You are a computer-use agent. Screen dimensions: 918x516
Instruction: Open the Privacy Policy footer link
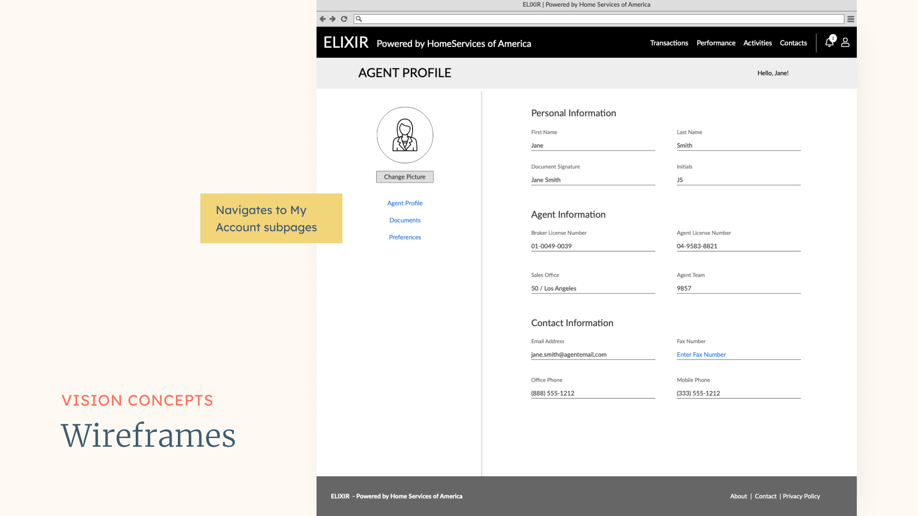pyautogui.click(x=801, y=496)
